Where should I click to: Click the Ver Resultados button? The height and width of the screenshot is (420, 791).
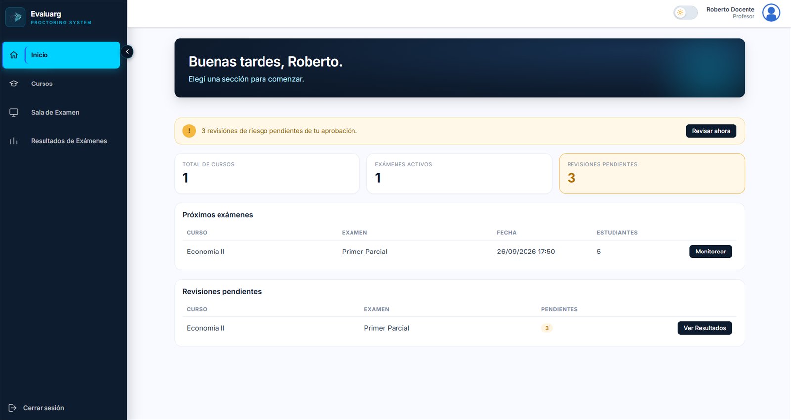point(704,328)
